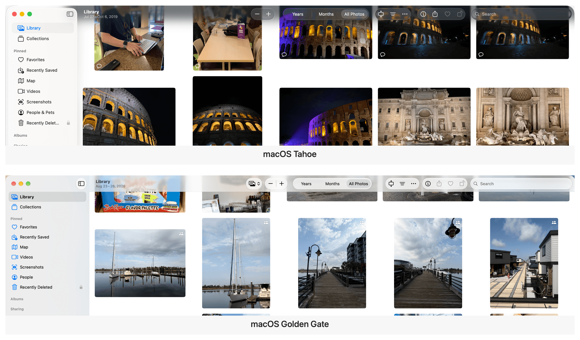
Task: Select Library in the Golden Gate sidebar
Action: tap(47, 197)
